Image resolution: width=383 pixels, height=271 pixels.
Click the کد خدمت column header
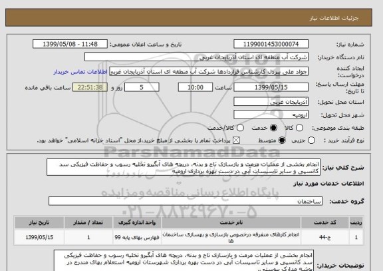325,222
